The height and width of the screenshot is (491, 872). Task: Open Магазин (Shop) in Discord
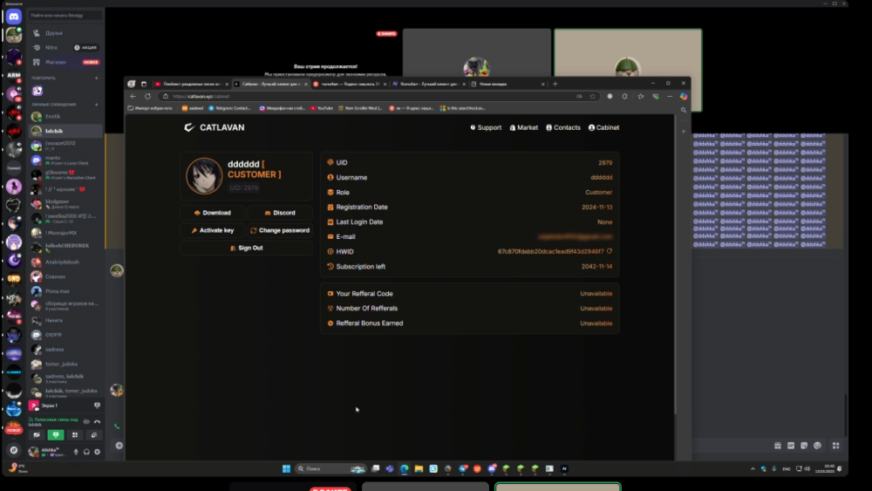point(65,62)
